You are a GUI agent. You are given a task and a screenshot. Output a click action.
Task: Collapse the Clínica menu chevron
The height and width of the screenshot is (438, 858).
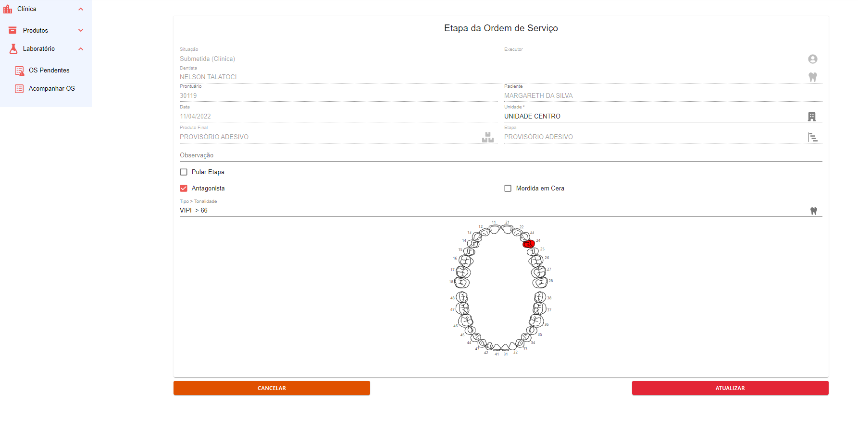coord(81,9)
